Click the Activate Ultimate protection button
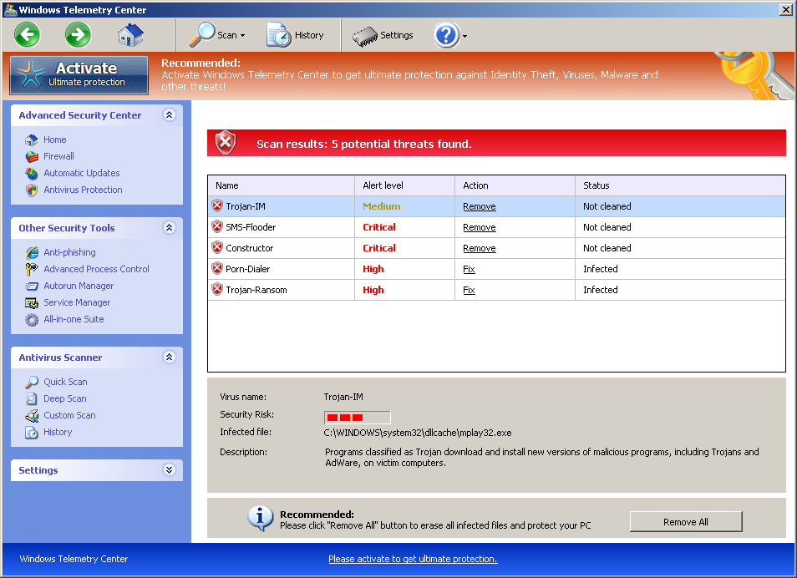Screen dimensions: 797x578 tap(79, 74)
